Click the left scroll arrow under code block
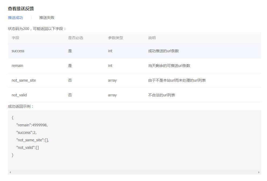The height and width of the screenshot is (181, 267). 10,172
